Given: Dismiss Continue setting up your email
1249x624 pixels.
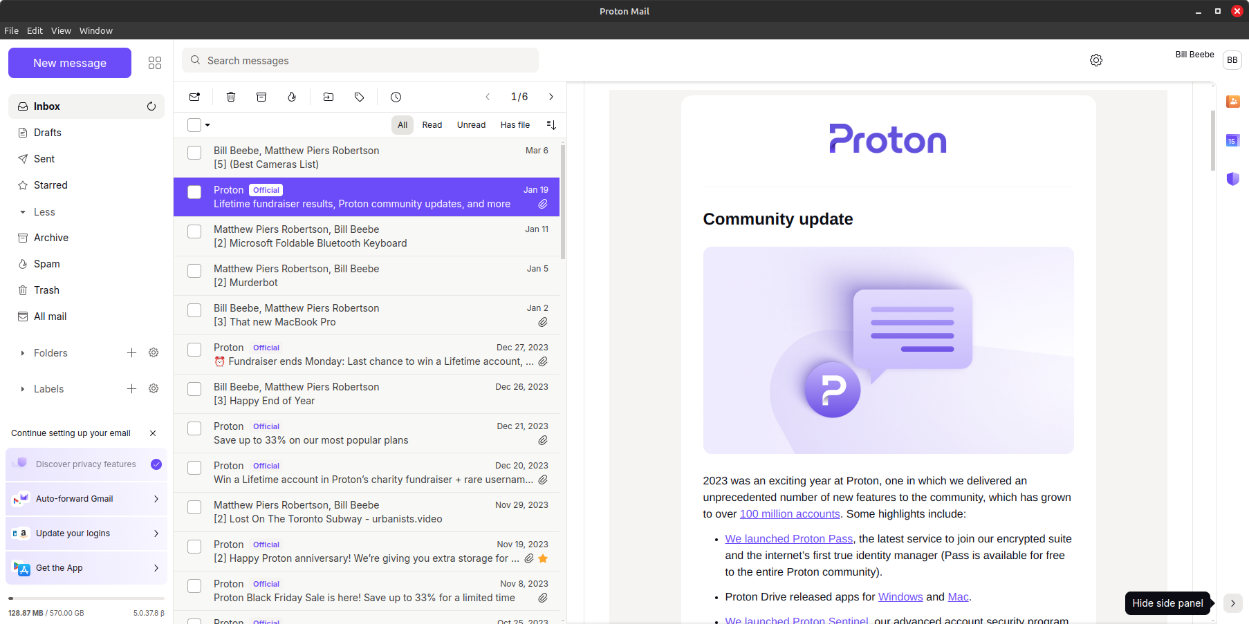Looking at the screenshot, I should pos(153,433).
